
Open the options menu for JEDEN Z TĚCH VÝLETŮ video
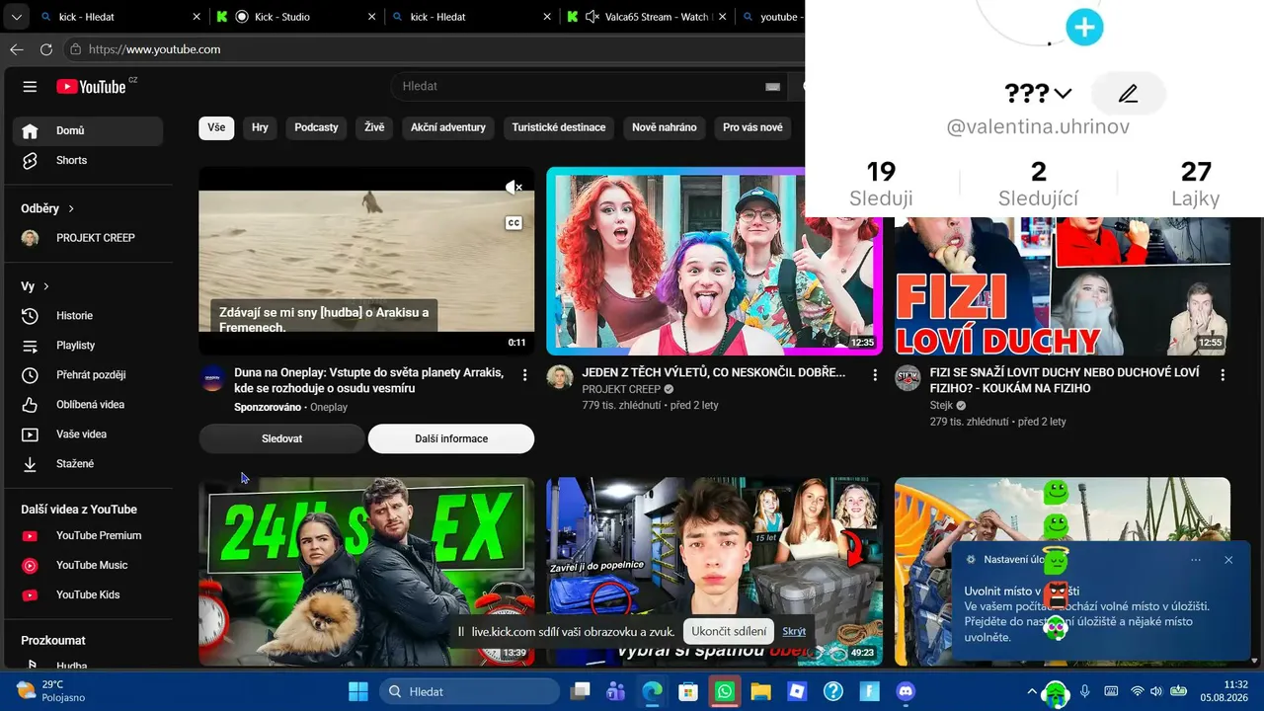tap(875, 375)
